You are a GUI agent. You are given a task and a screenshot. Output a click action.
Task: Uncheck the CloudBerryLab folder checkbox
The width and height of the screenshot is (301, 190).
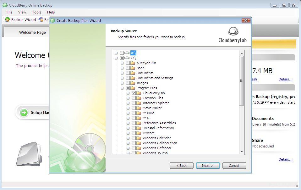click(134, 93)
